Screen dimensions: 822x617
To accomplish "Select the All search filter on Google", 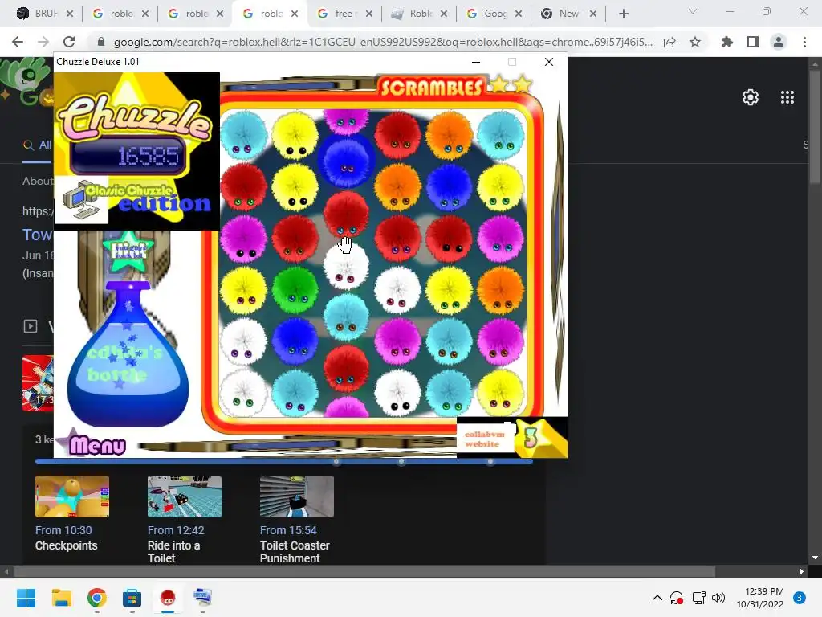I will point(37,145).
